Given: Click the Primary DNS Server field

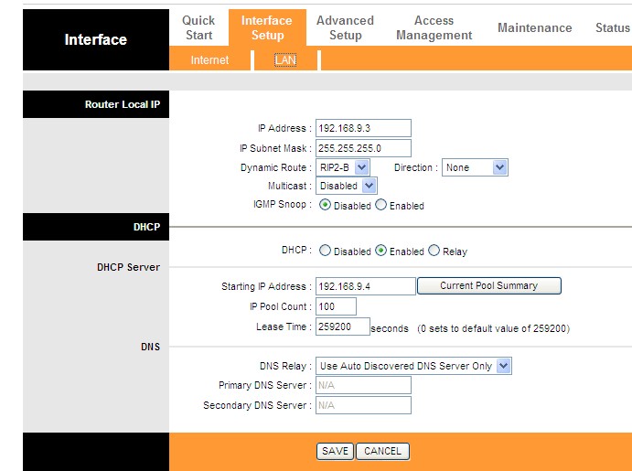Looking at the screenshot, I should pos(363,385).
